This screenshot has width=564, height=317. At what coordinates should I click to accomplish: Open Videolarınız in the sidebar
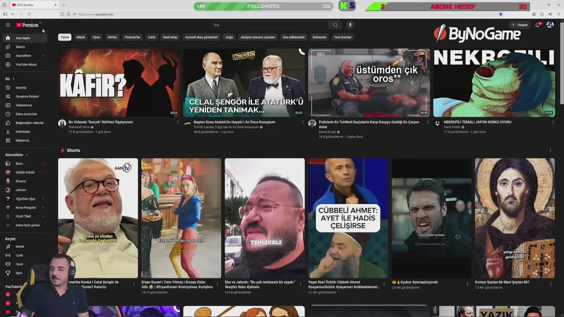(25, 105)
